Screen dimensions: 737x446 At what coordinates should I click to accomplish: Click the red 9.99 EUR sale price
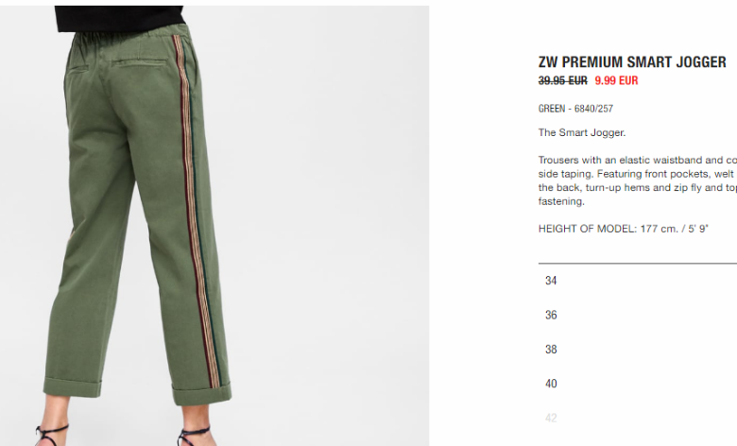pos(616,81)
